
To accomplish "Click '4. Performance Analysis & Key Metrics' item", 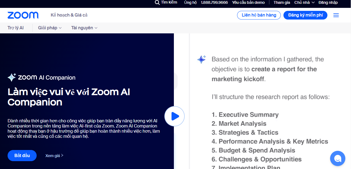I will point(270,141).
